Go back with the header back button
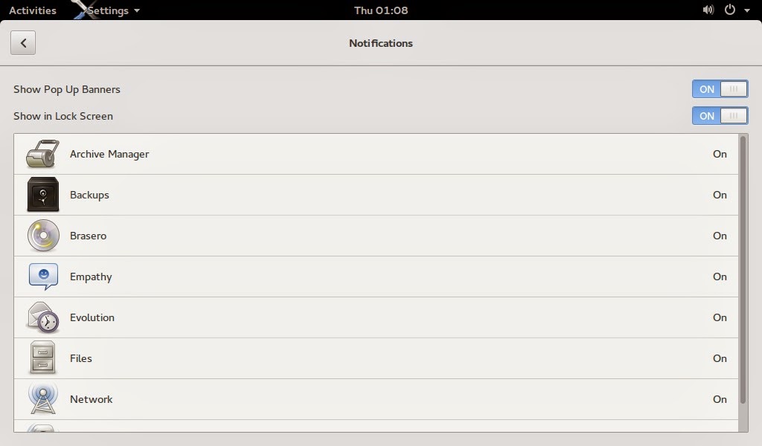Viewport: 762px width, 446px height. pos(23,43)
